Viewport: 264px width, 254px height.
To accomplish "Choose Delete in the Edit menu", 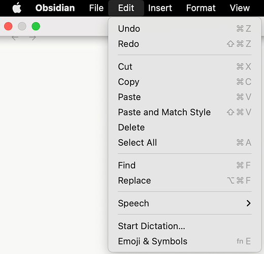I will pyautogui.click(x=184, y=128).
